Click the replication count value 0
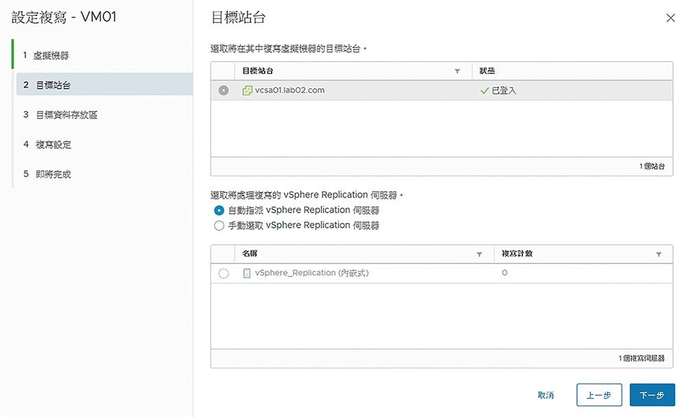The height and width of the screenshot is (417, 686). (x=504, y=272)
